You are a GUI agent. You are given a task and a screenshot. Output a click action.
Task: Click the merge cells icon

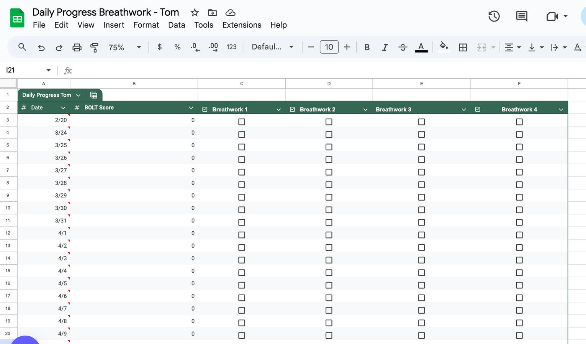tap(481, 47)
